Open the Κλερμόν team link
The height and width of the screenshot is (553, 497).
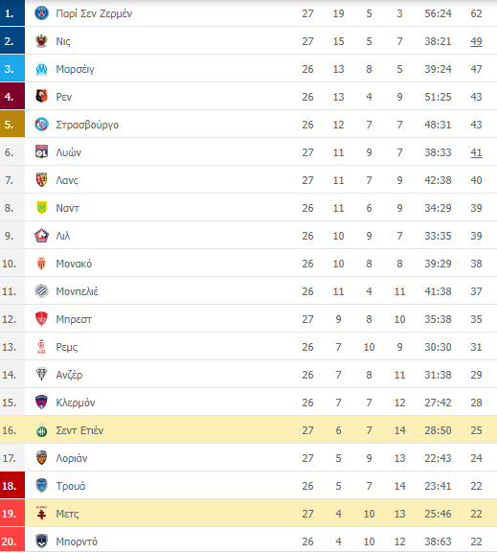tap(76, 403)
